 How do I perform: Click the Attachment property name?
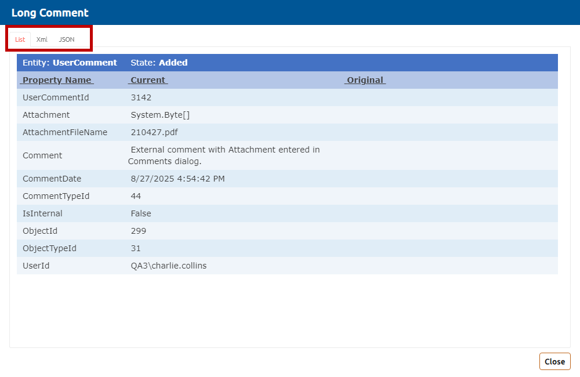[46, 115]
